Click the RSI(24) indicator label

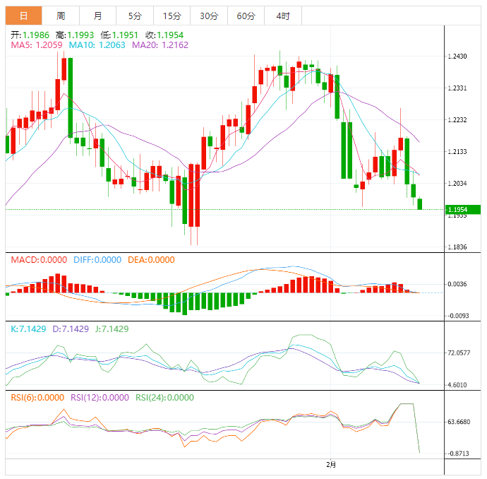pos(163,398)
